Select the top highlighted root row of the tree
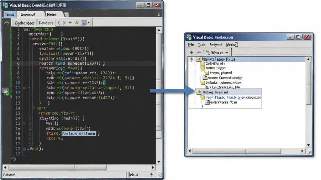 pyautogui.click(x=247, y=59)
